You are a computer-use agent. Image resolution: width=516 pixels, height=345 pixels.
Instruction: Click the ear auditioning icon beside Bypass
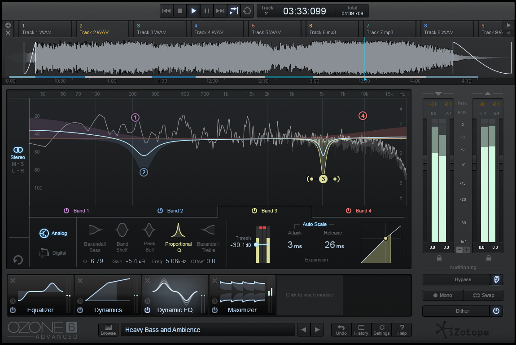tap(496, 279)
